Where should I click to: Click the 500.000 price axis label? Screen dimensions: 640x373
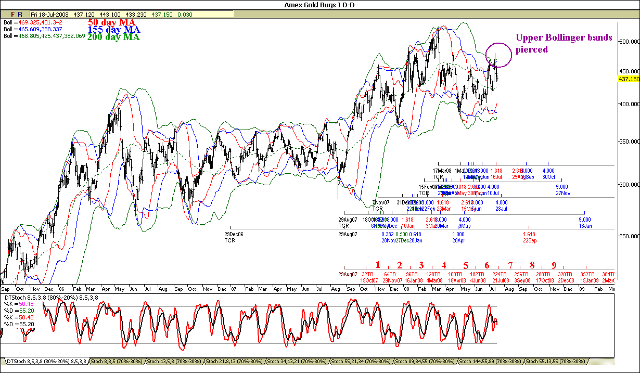pyautogui.click(x=630, y=41)
